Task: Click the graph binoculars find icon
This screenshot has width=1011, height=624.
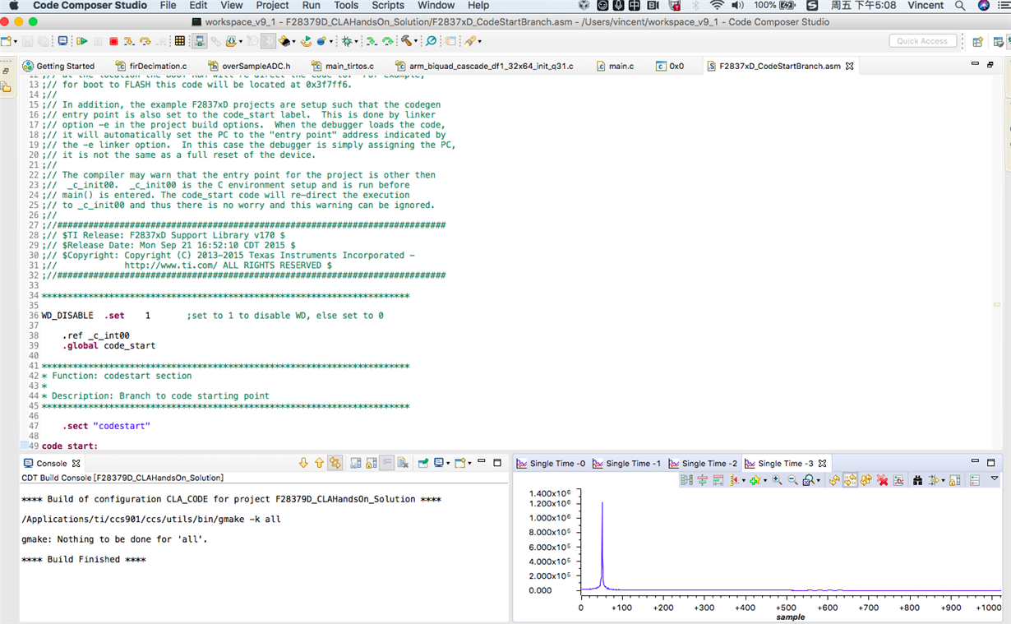Action: pyautogui.click(x=917, y=480)
